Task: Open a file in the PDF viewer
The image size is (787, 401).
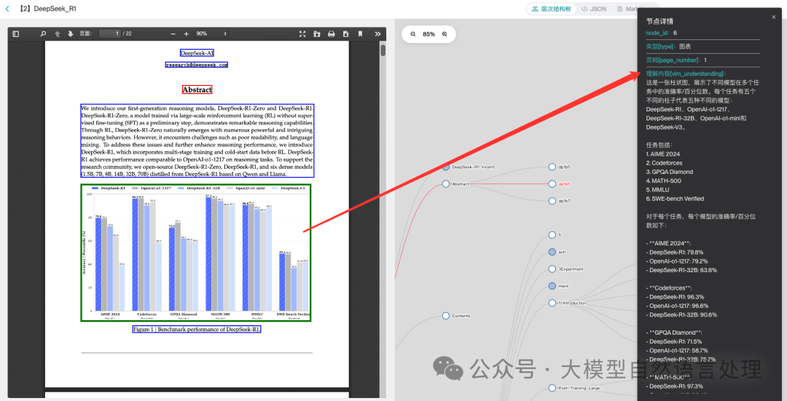Action: click(317, 34)
